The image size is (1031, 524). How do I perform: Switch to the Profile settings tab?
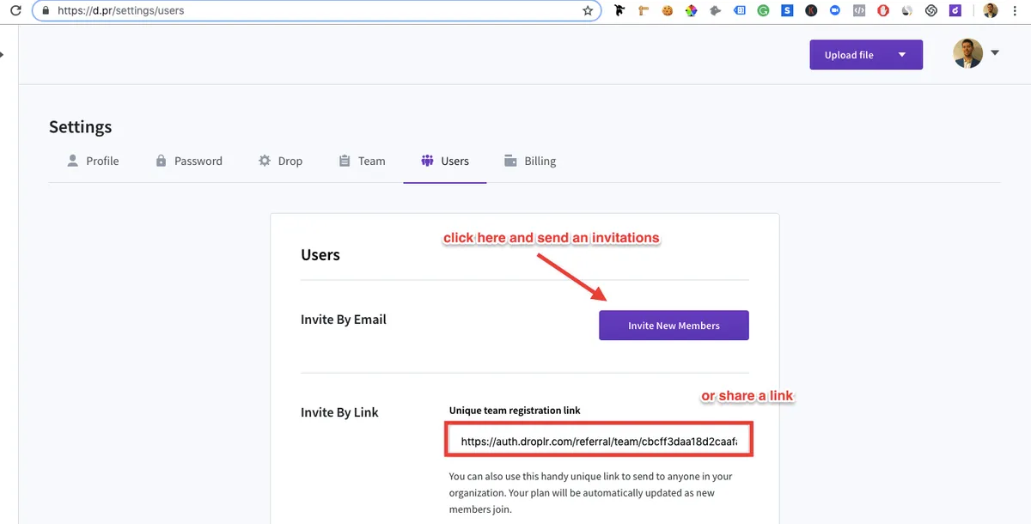[93, 161]
